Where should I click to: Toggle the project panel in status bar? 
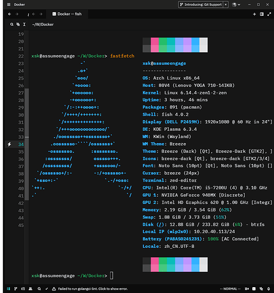(8, 289)
